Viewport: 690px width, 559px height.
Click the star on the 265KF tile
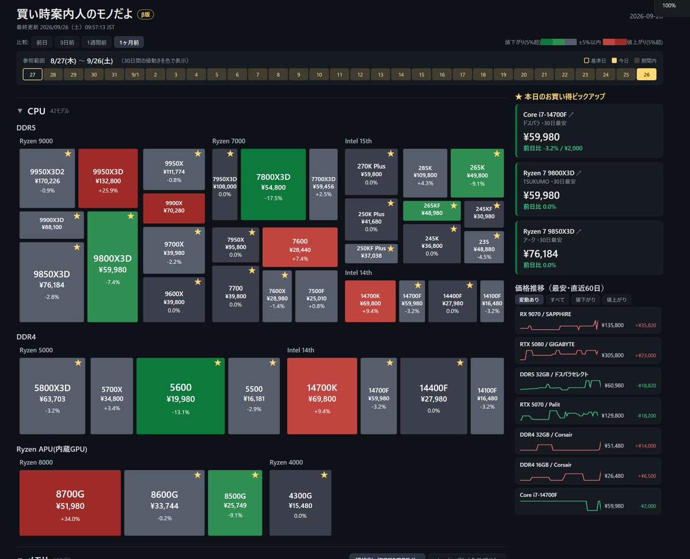(454, 206)
